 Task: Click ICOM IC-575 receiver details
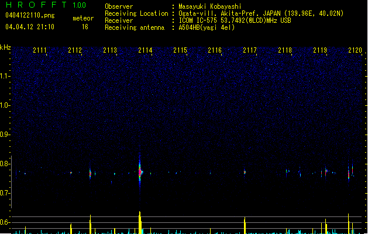click(x=235, y=20)
